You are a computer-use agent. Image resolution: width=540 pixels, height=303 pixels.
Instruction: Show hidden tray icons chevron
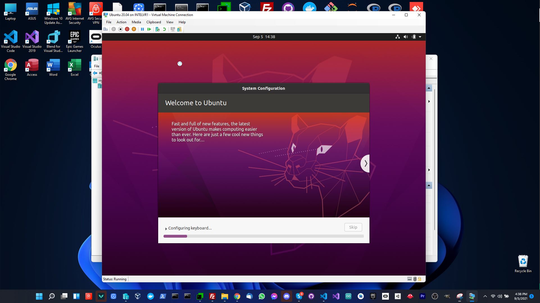[x=485, y=296]
